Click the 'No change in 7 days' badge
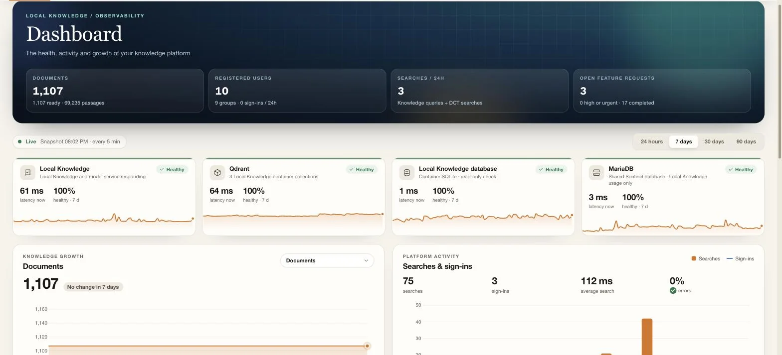This screenshot has width=782, height=355. coord(93,287)
